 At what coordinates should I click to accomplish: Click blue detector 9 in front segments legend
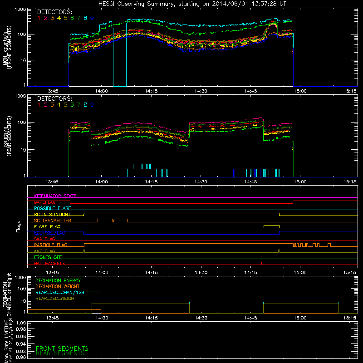coord(92,18)
